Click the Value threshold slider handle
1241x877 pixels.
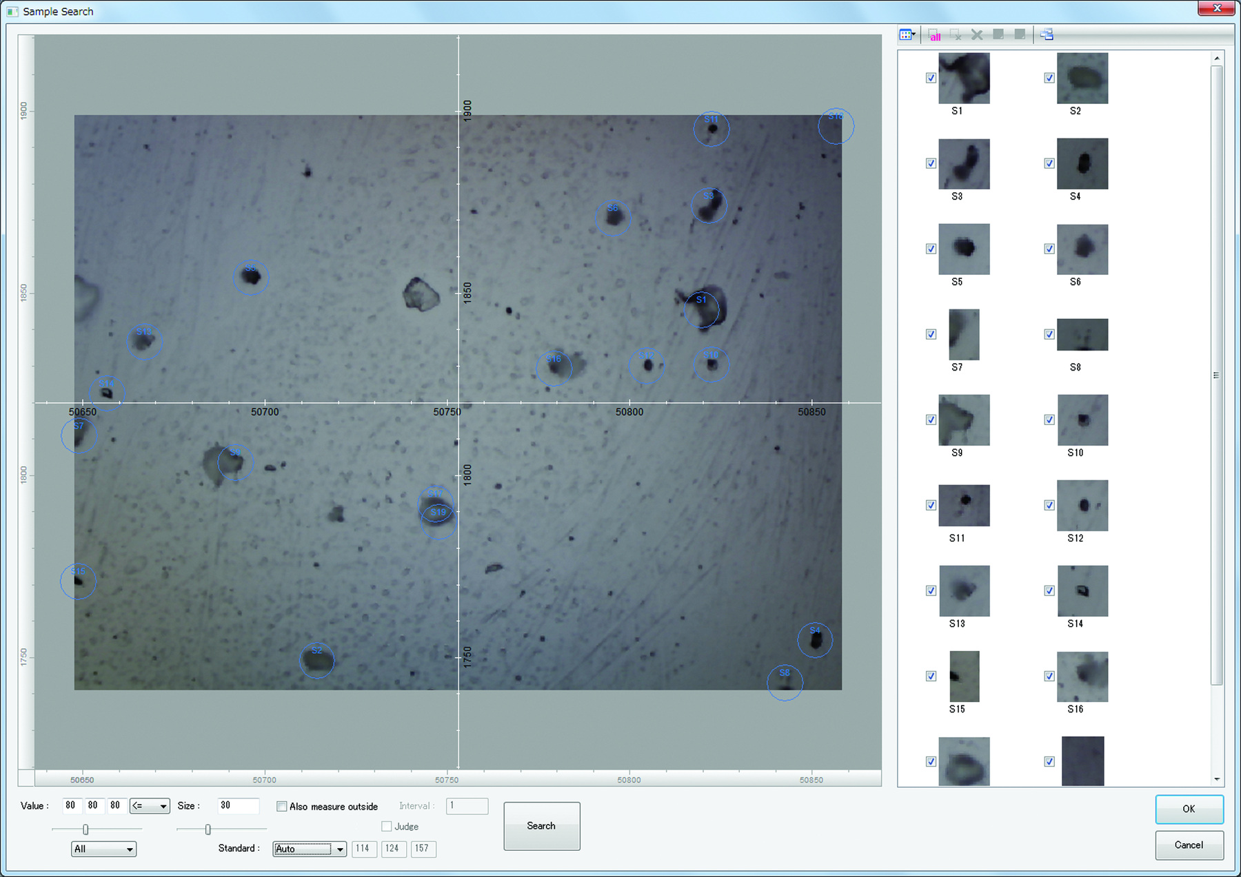click(x=85, y=829)
